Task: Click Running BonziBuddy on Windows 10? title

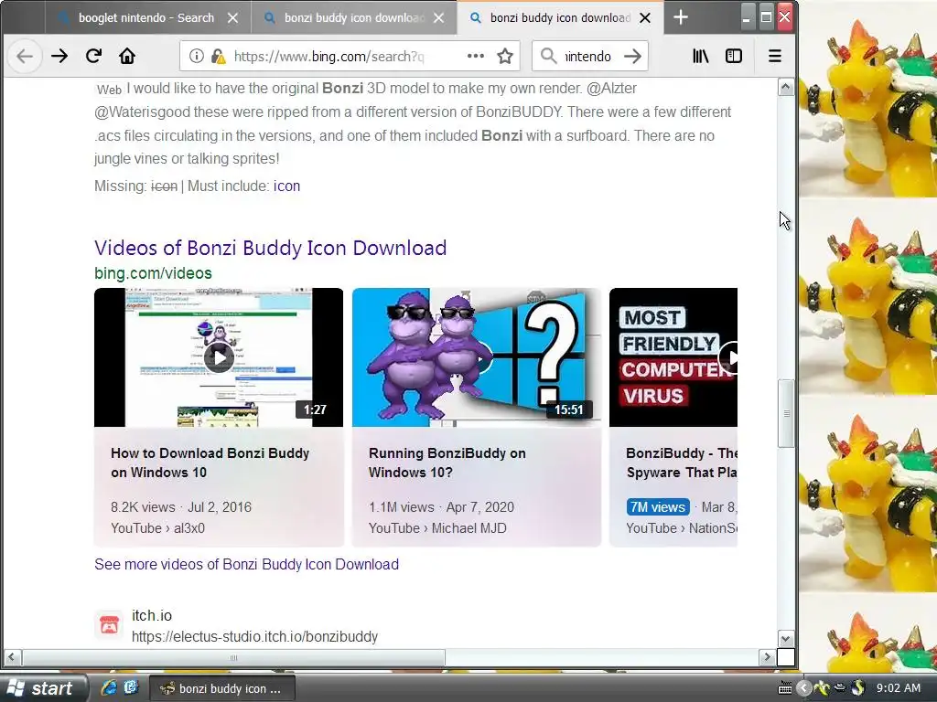Action: pyautogui.click(x=447, y=463)
